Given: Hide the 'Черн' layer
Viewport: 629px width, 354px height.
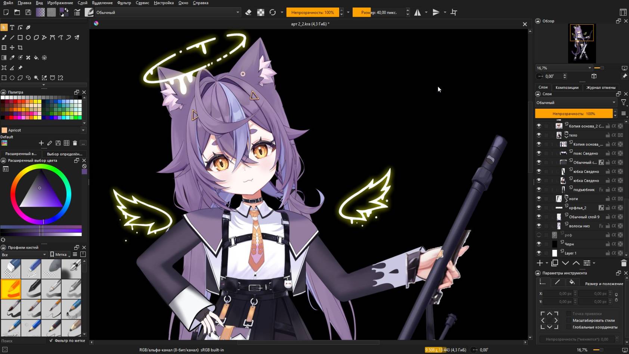Looking at the screenshot, I should tap(539, 244).
